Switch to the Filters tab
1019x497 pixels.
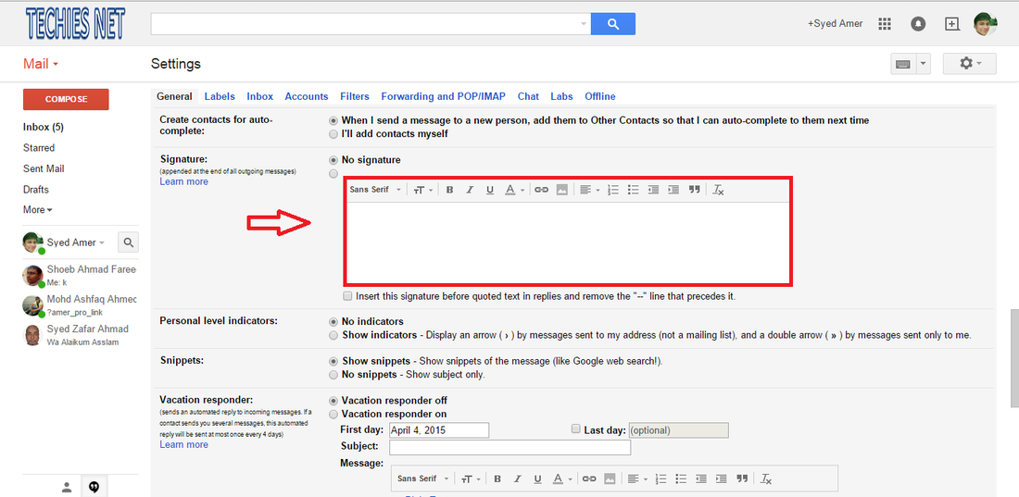[355, 96]
